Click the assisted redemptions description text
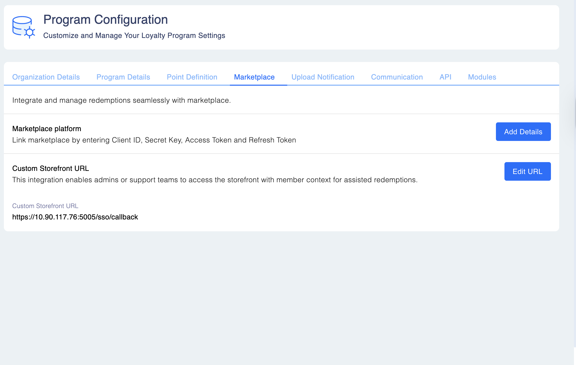The image size is (576, 365). point(215,180)
